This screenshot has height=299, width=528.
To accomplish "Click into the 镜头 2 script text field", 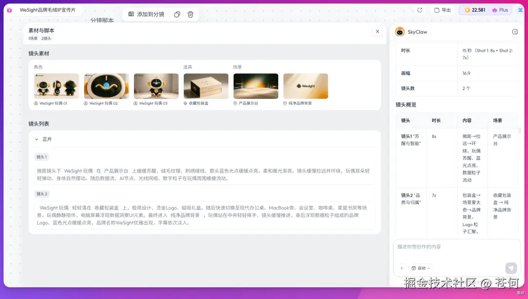I will tap(205, 215).
